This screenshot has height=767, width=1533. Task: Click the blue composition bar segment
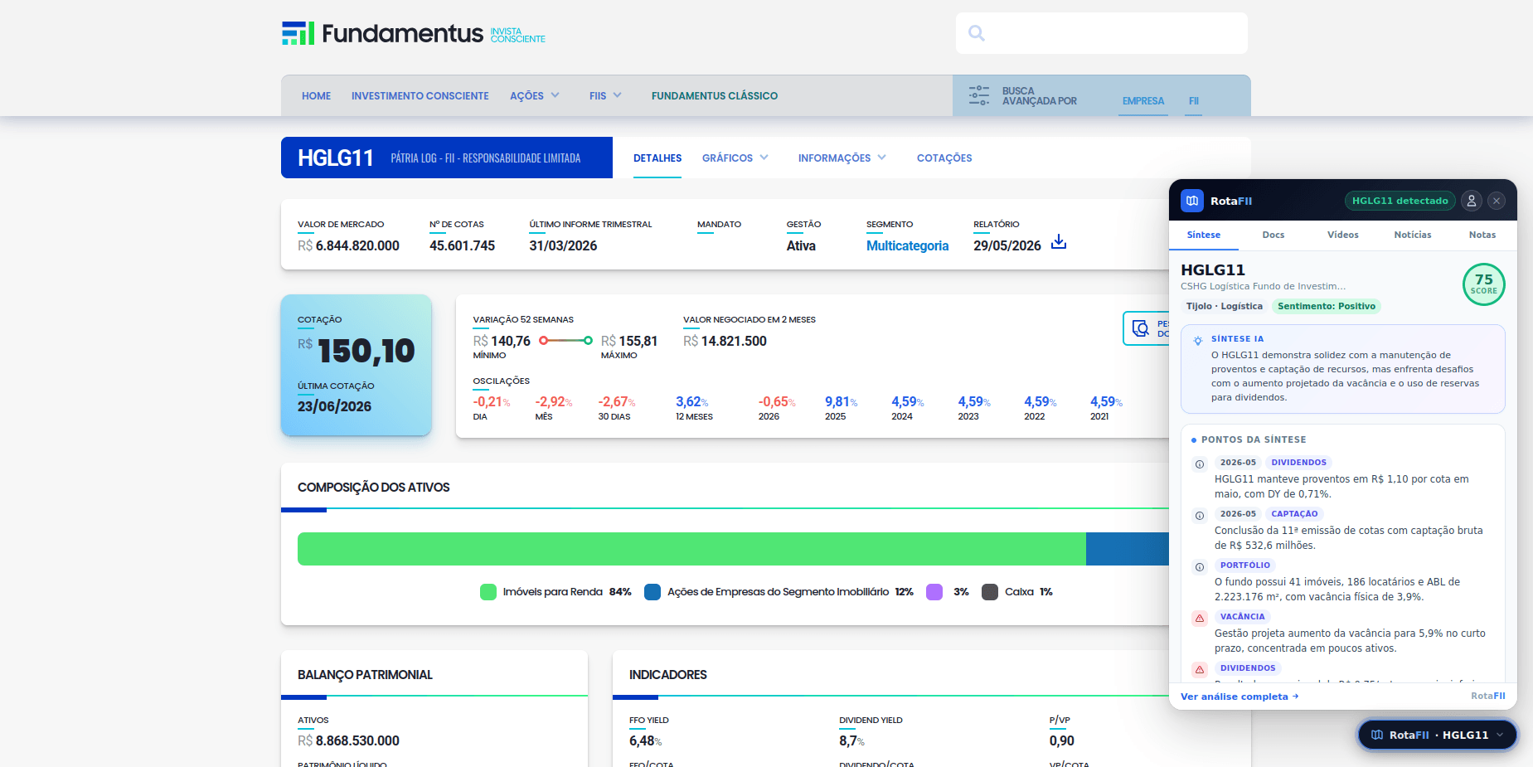[x=1128, y=549]
